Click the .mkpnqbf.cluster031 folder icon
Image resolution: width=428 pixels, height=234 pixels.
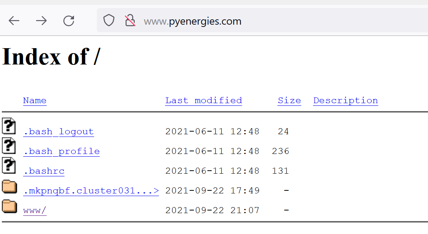(9, 187)
